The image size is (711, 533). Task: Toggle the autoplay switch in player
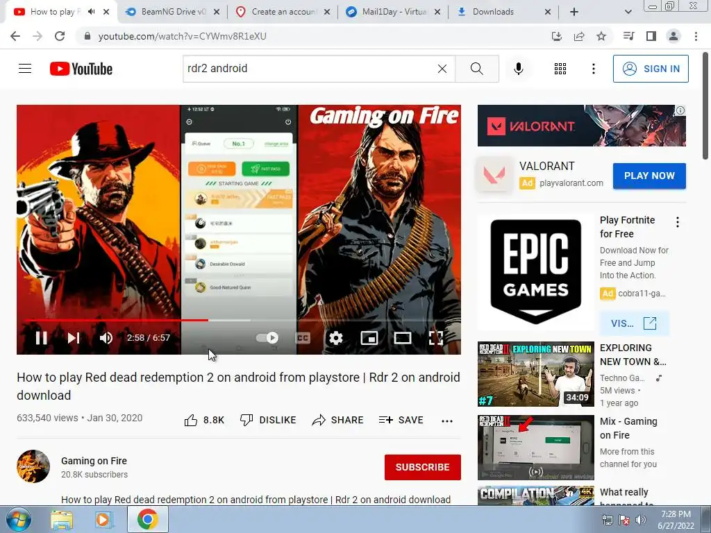(x=267, y=338)
